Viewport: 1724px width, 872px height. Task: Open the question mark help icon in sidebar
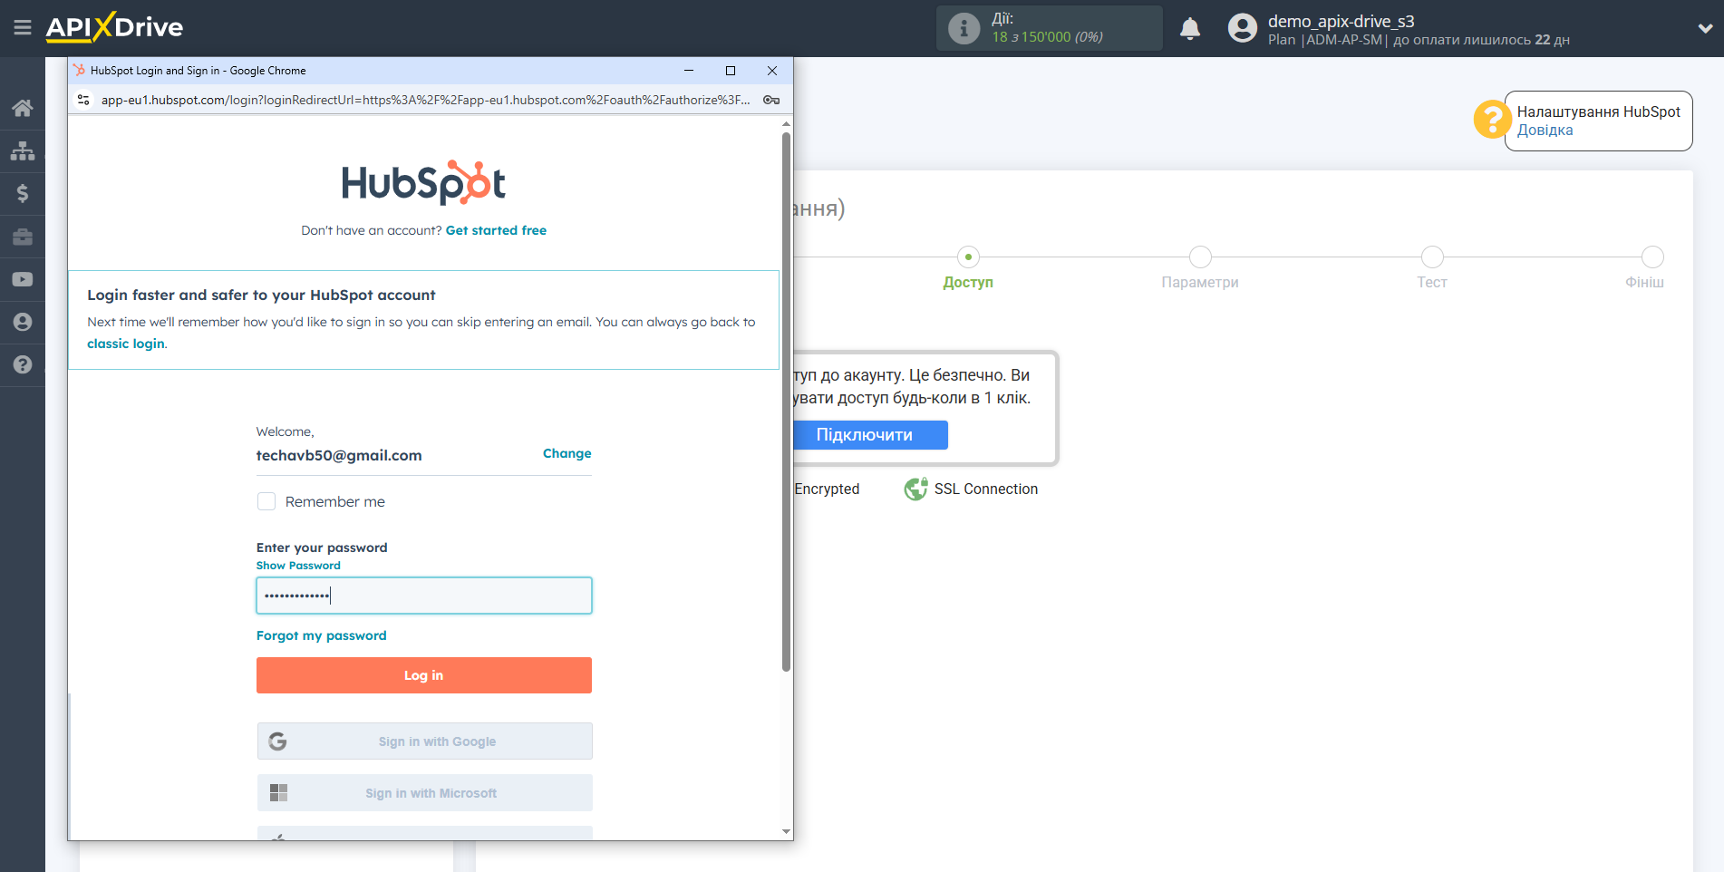(23, 364)
